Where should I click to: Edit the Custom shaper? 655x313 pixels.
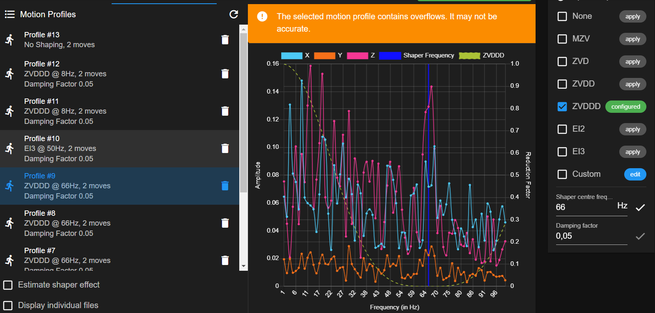pos(635,174)
